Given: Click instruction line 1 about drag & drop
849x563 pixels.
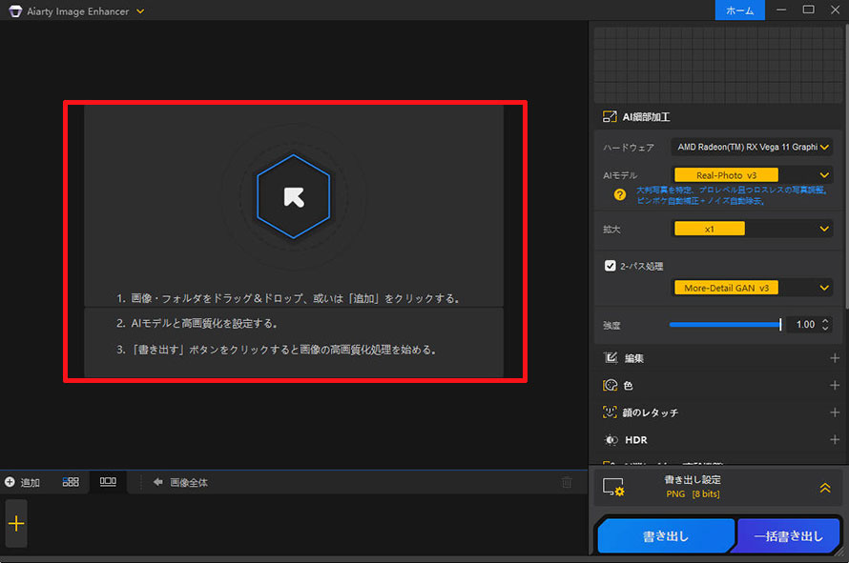Looking at the screenshot, I should pos(288,298).
